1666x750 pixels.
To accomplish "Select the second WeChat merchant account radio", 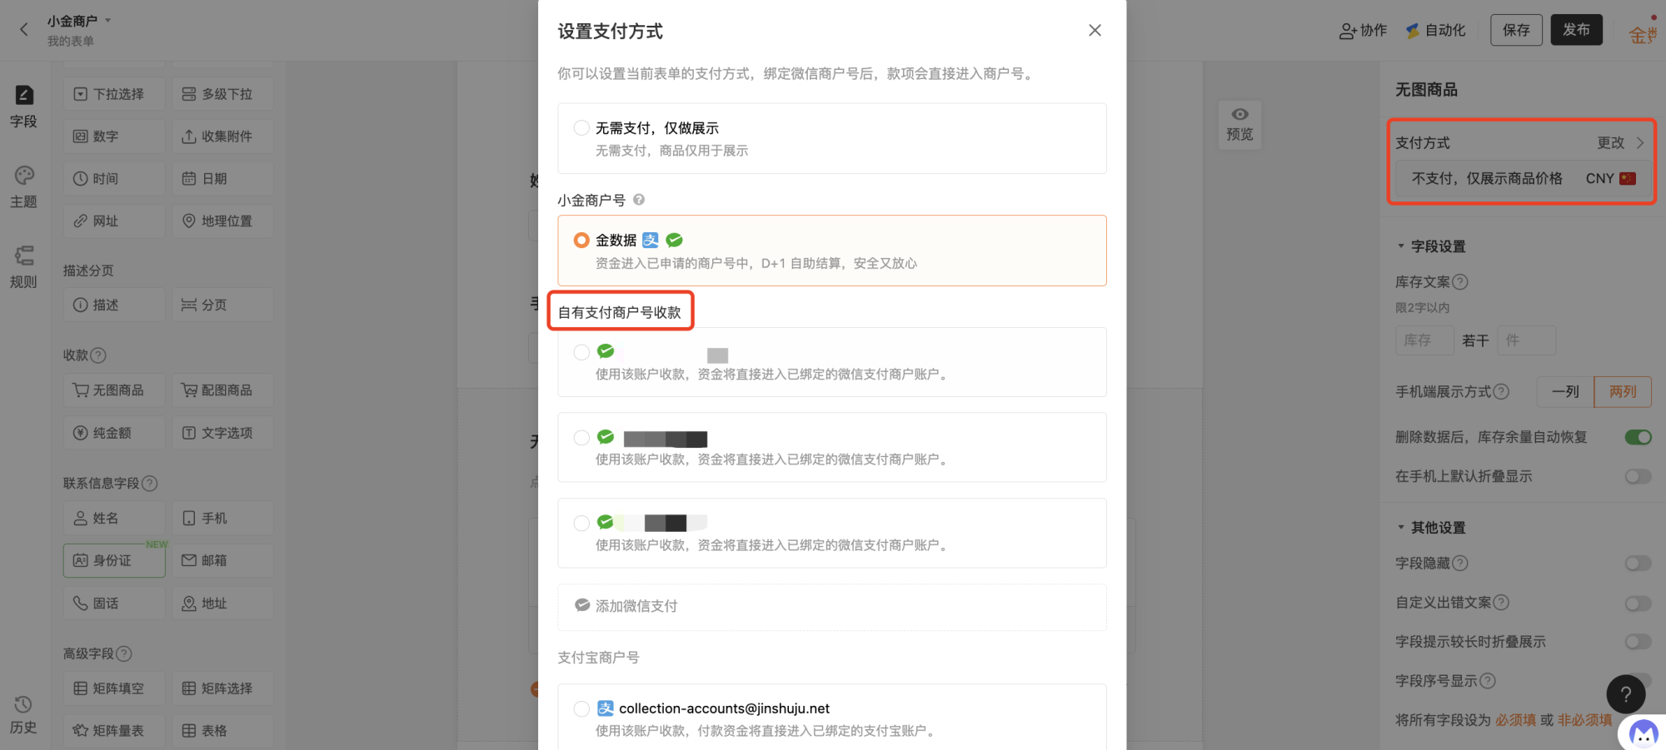I will click(x=581, y=438).
